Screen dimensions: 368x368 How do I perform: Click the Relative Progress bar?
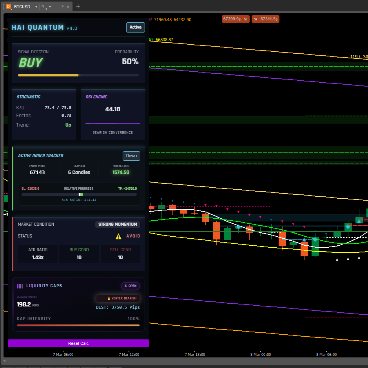79,194
